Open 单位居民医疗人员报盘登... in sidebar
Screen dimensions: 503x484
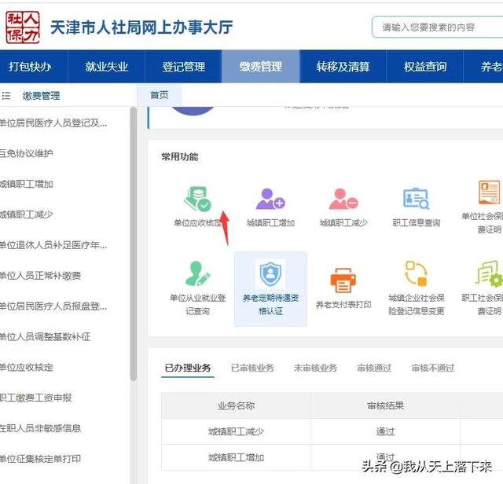coord(53,306)
